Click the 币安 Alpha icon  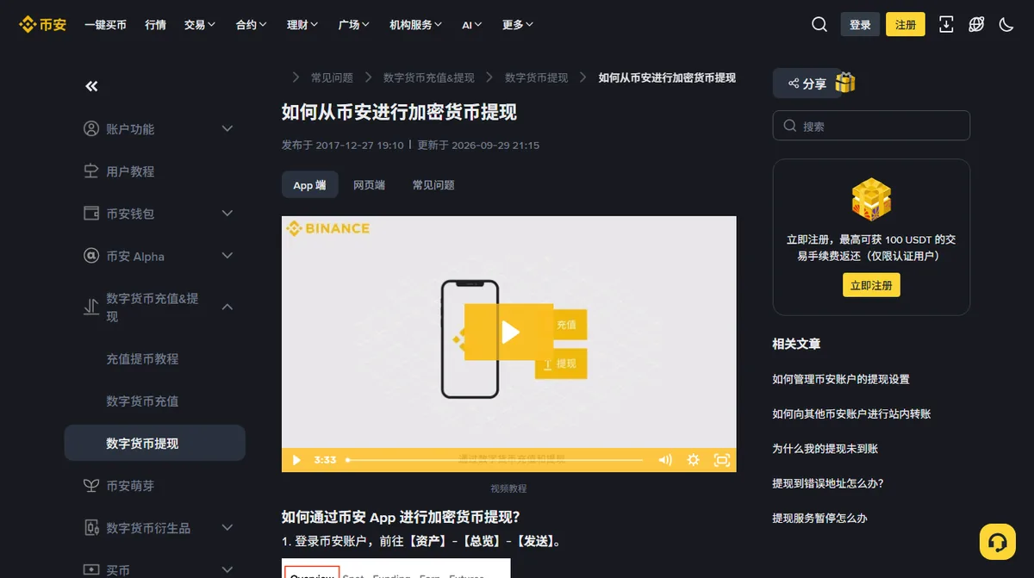91,256
